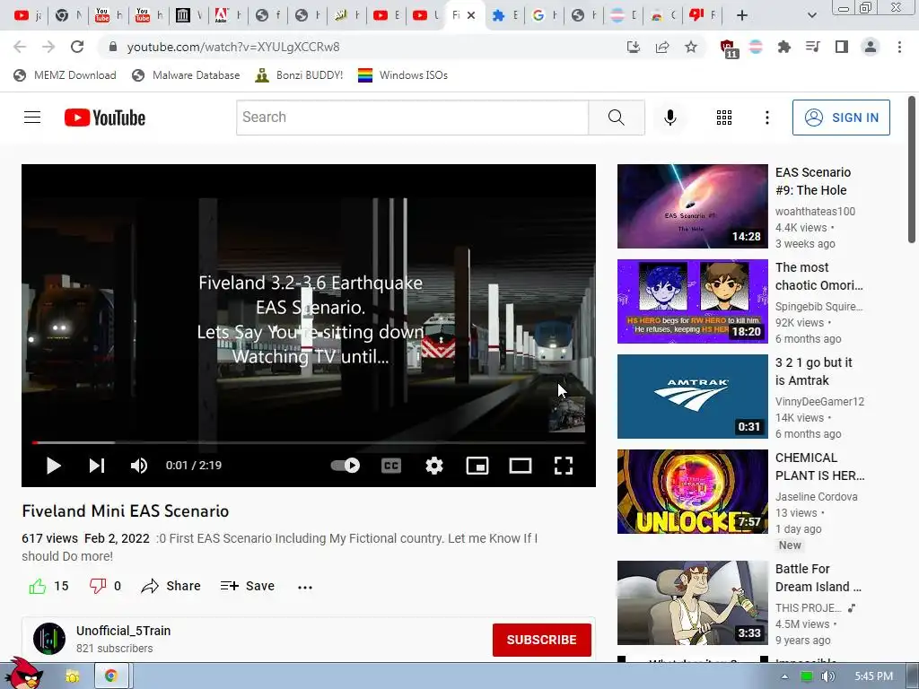
Task: Open the tab search dropdown chevron
Action: click(811, 15)
